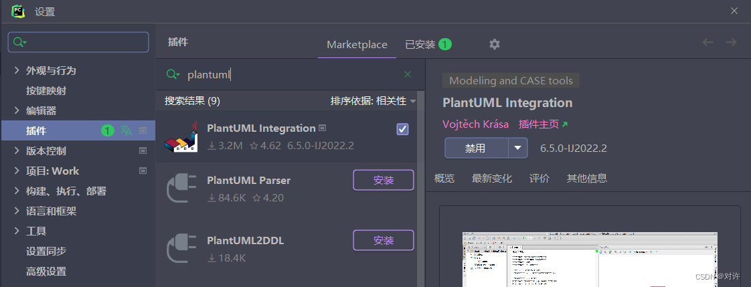Image resolution: width=751 pixels, height=287 pixels.
Task: Click the PyCharm logo in the title bar
Action: [17, 11]
